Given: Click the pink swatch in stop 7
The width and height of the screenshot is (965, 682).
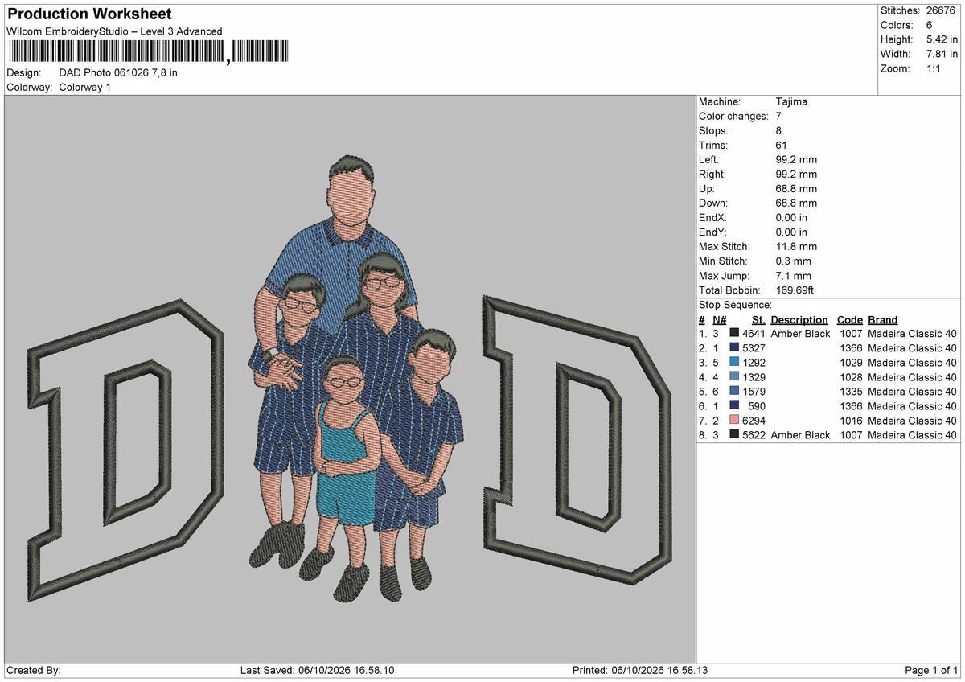Looking at the screenshot, I should click(734, 421).
